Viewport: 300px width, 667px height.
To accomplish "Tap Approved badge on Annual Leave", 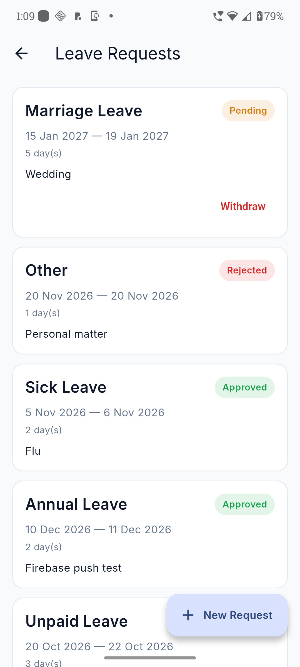I will pyautogui.click(x=245, y=504).
